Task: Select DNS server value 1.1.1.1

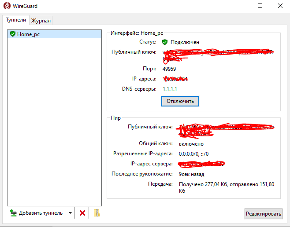Action: coord(170,89)
